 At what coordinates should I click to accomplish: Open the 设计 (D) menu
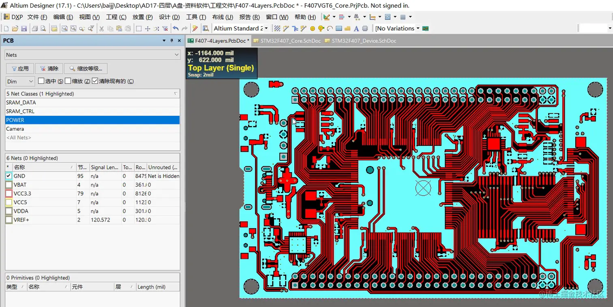pyautogui.click(x=169, y=17)
